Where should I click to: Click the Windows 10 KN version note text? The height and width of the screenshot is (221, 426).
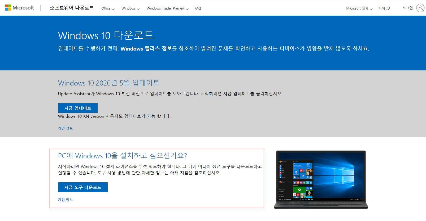click(114, 116)
